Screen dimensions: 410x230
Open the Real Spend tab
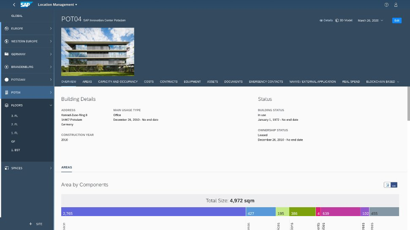tap(351, 82)
